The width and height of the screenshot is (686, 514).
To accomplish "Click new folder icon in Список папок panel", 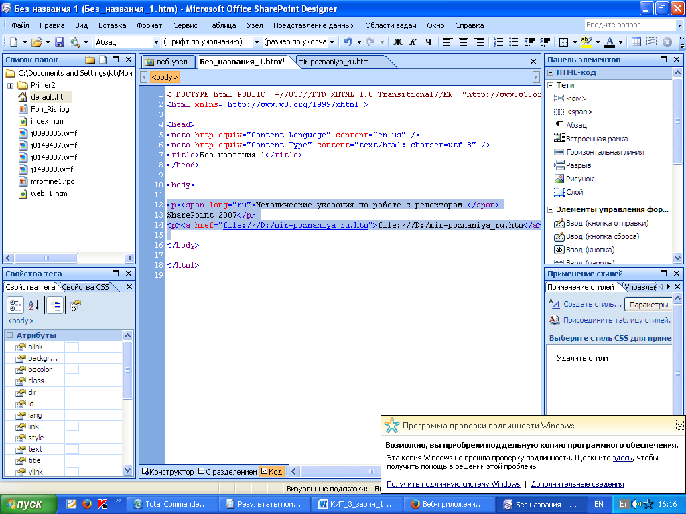I will (x=90, y=60).
